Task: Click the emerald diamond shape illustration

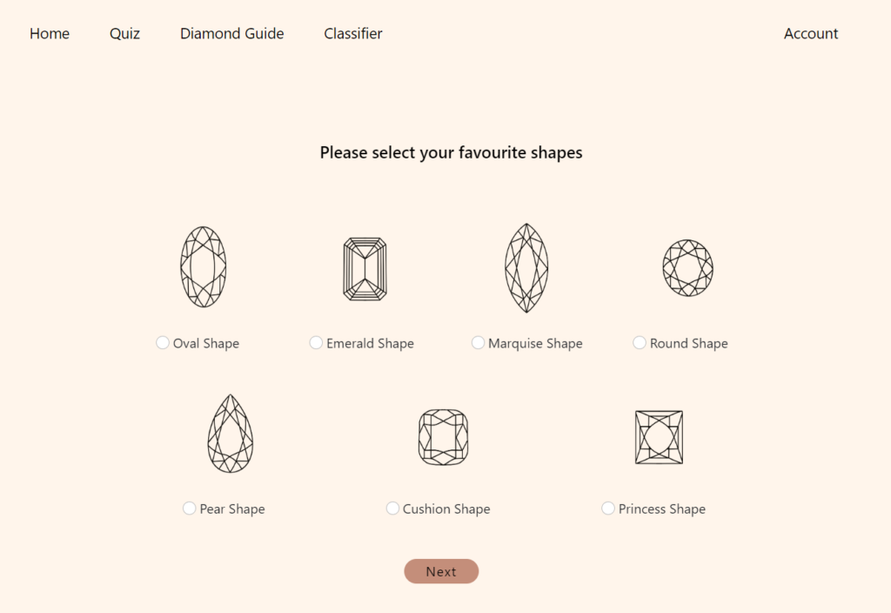Action: point(365,269)
